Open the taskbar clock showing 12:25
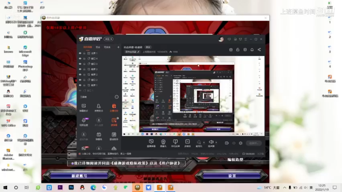 point(322,187)
